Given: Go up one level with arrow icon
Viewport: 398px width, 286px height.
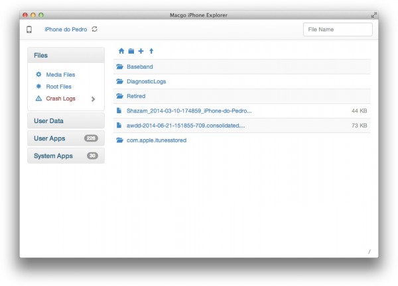Looking at the screenshot, I should [x=151, y=51].
